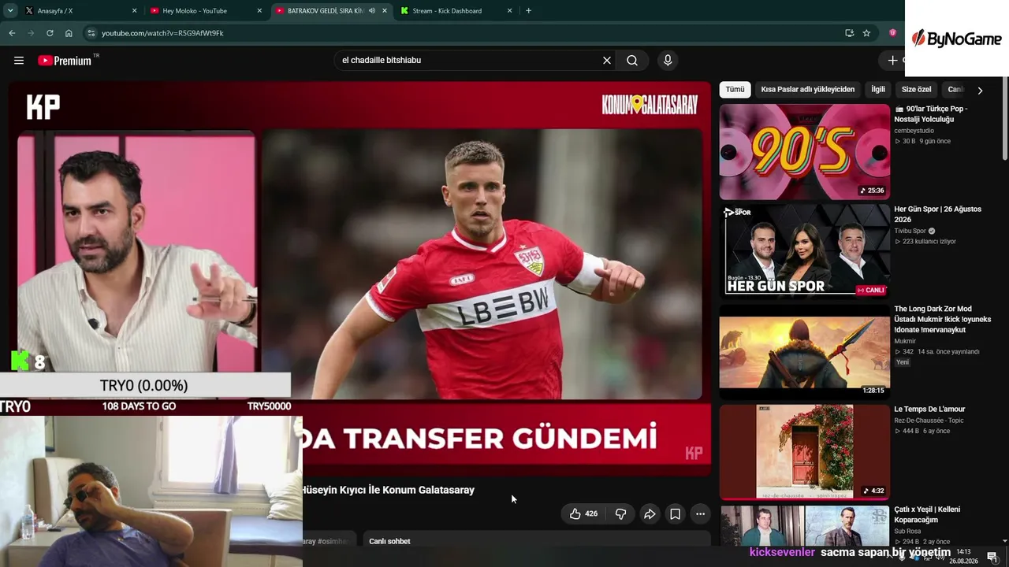Filter by Kısa Paslar adlı yükleyiciden chip
1009x567 pixels.
coord(807,90)
